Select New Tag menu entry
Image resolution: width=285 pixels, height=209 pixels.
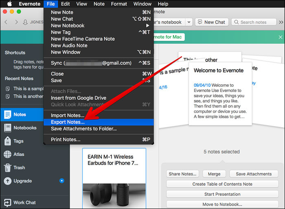tap(99, 32)
